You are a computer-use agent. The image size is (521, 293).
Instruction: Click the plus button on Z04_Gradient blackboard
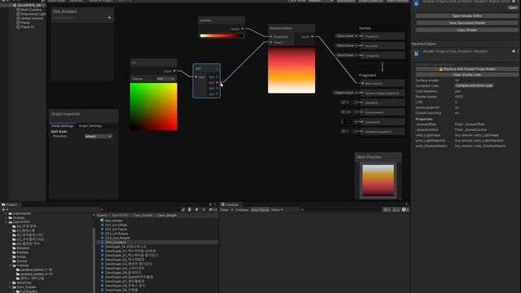109,18
